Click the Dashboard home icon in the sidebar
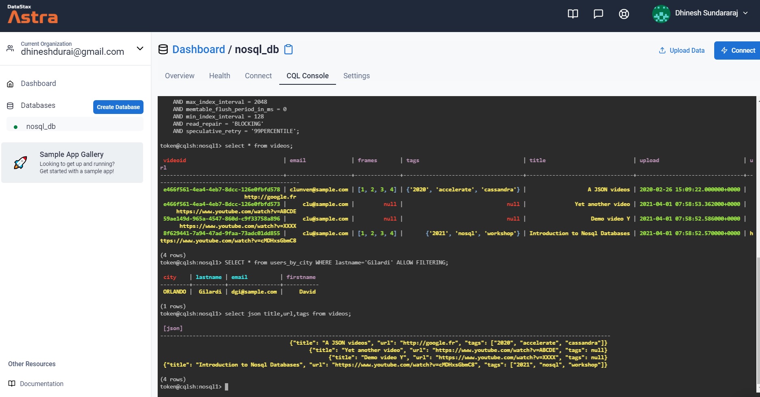760x397 pixels. pos(10,83)
